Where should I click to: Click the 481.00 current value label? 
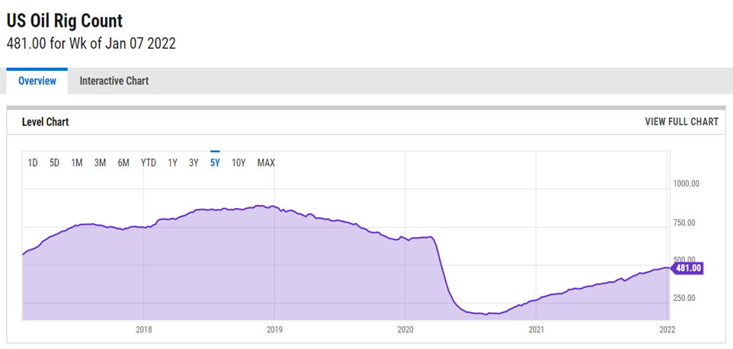coord(687,268)
